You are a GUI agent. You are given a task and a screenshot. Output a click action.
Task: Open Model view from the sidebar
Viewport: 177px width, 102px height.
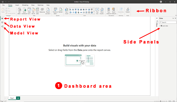[2, 27]
